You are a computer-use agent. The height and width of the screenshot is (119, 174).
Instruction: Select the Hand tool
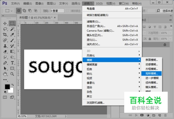[5, 74]
